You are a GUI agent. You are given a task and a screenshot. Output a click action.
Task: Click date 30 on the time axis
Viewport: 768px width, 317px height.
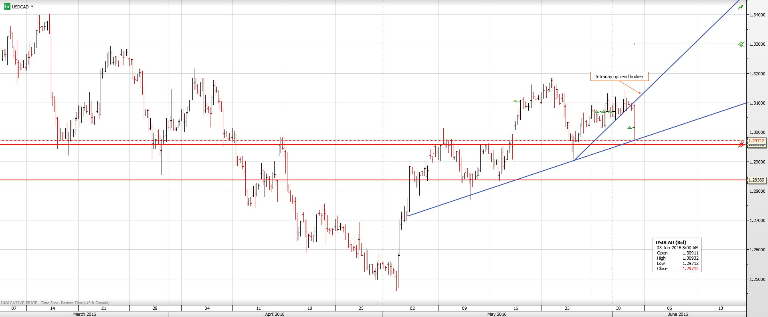[618, 308]
